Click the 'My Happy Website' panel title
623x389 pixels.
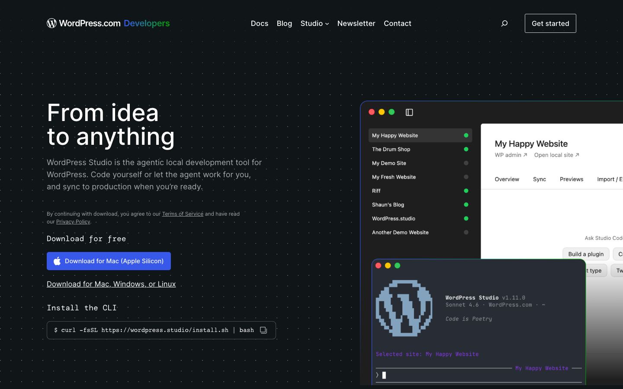531,144
